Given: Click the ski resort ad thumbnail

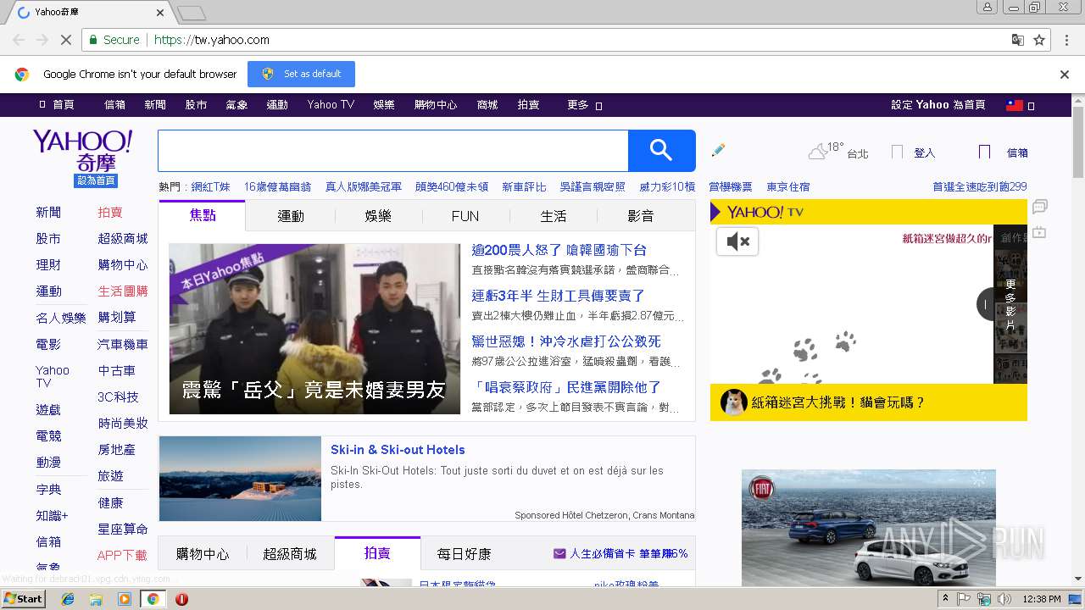Looking at the screenshot, I should pyautogui.click(x=240, y=479).
